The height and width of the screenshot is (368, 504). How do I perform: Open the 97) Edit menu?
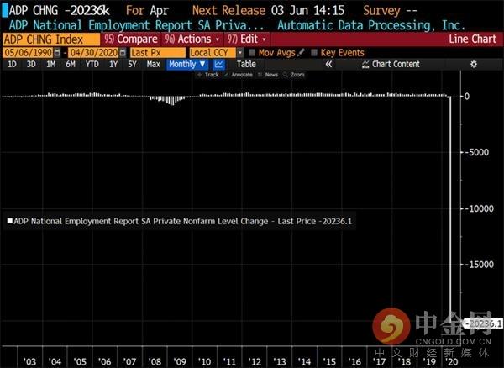click(x=247, y=39)
